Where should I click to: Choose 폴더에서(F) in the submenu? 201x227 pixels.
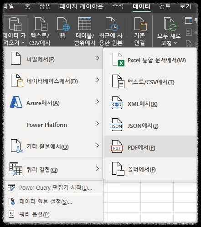tap(150, 169)
